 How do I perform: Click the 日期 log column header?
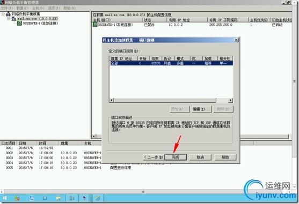click(x=27, y=143)
